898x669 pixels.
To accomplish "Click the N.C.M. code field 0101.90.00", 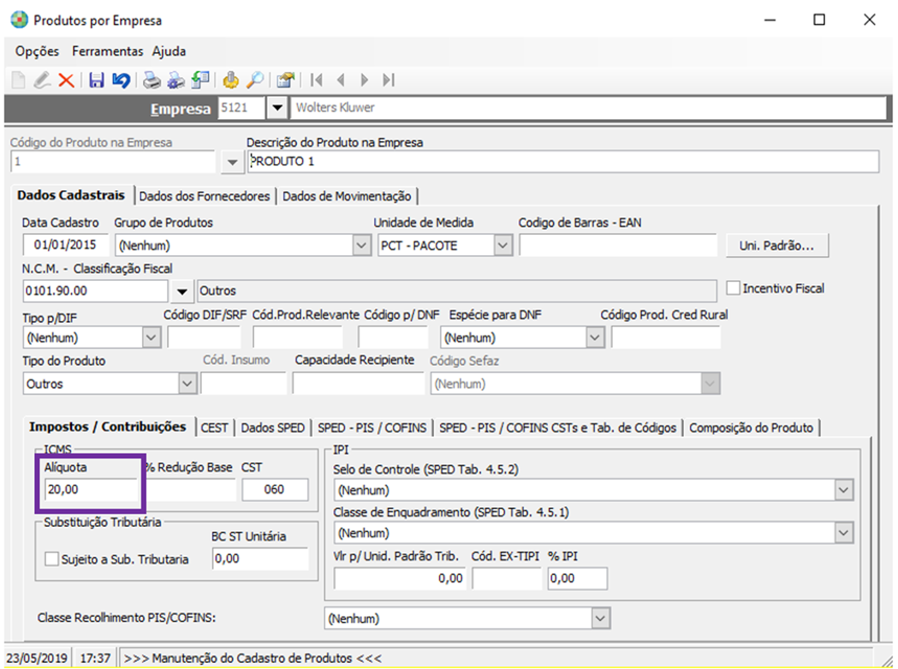I will pyautogui.click(x=95, y=291).
